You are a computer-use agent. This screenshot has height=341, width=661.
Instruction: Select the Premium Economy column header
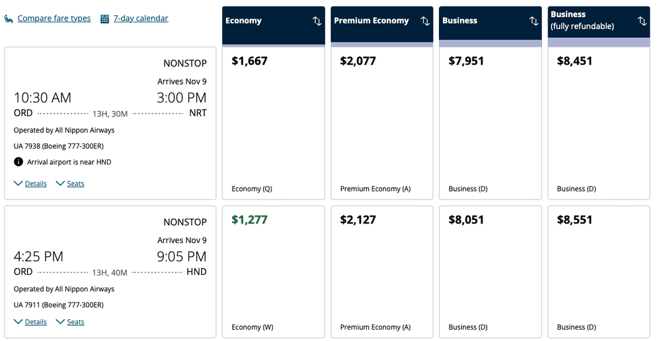371,21
